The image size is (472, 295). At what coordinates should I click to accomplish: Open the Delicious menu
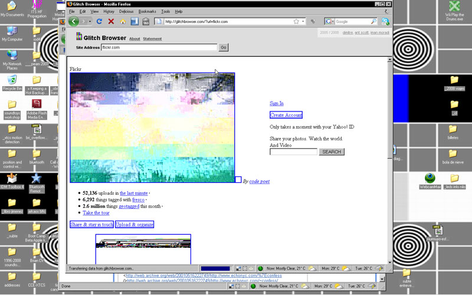pyautogui.click(x=126, y=11)
